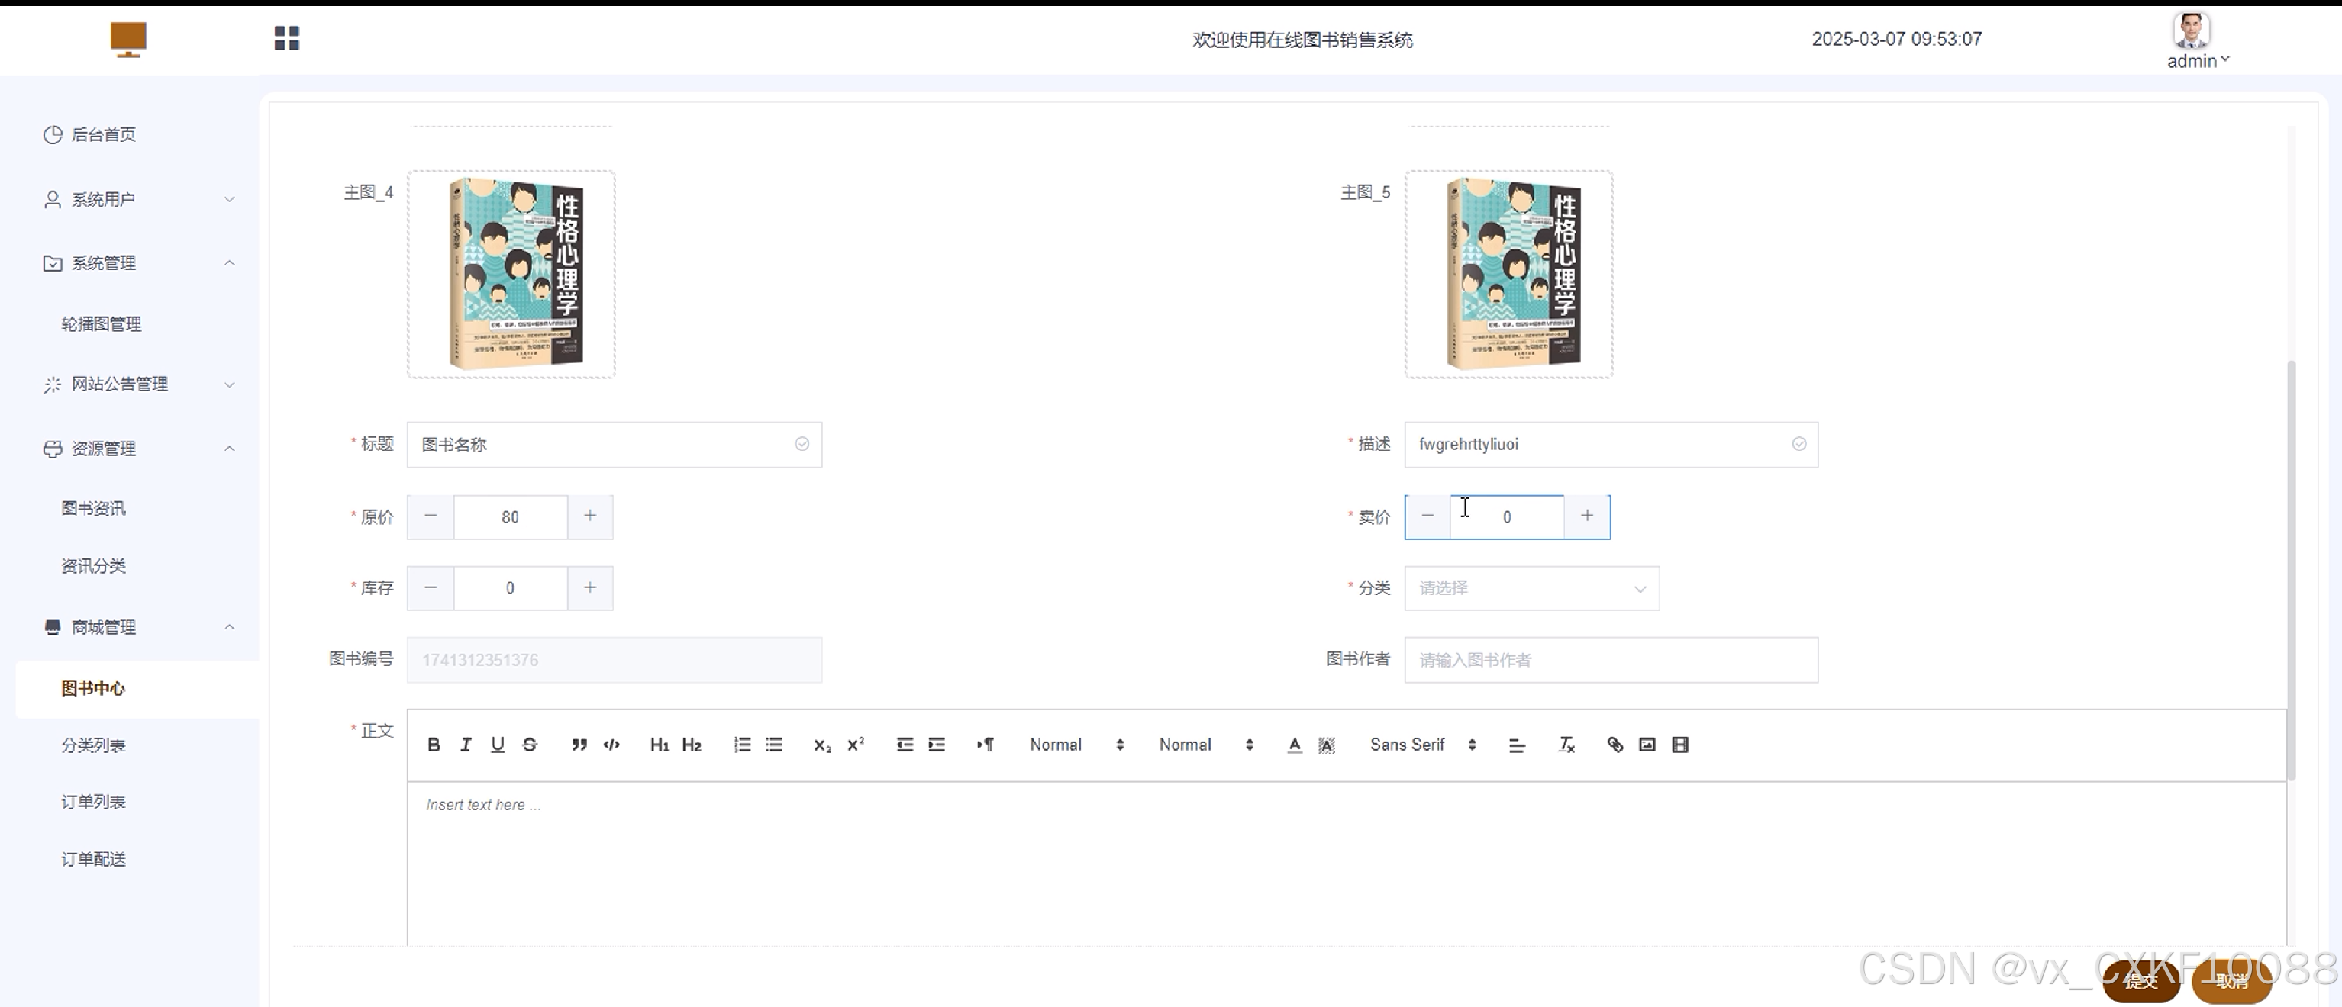2342x1007 pixels.
Task: Insert an image via editor image icon
Action: pos(1647,745)
